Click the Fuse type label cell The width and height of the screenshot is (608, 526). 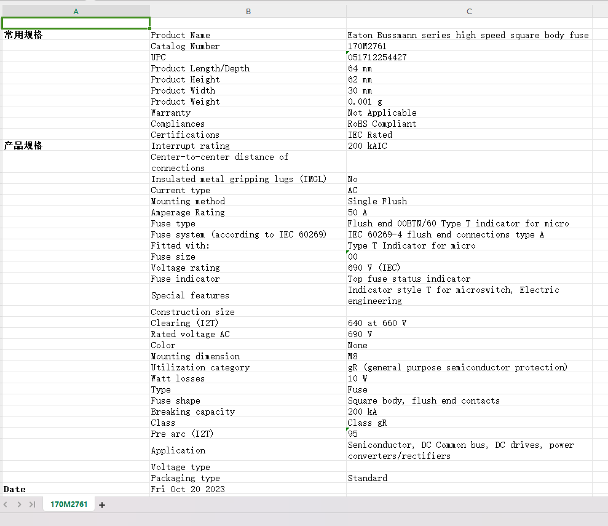[248, 223]
